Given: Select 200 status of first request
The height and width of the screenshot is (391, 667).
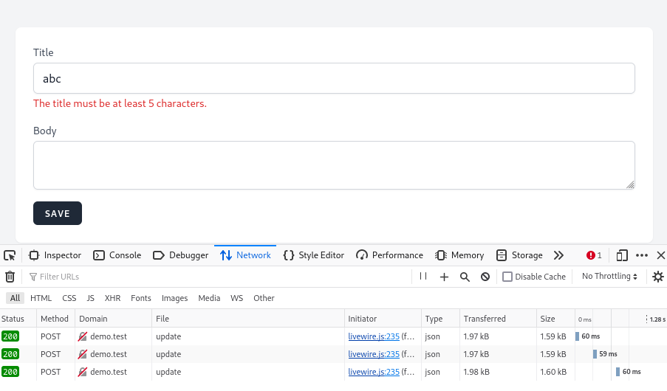Looking at the screenshot, I should (10, 336).
